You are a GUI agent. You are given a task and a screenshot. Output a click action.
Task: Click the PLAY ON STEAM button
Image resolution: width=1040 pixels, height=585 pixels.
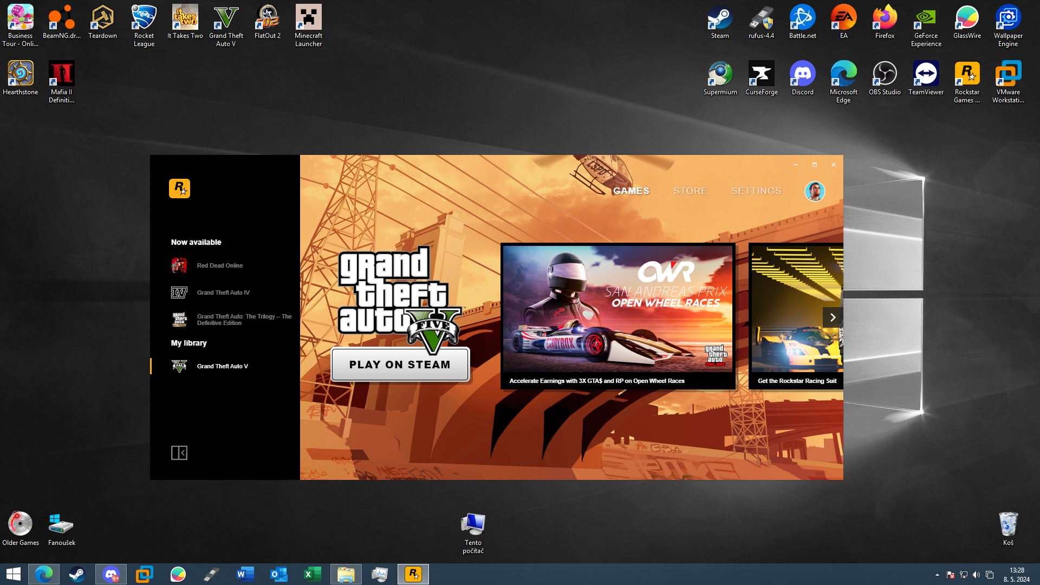pyautogui.click(x=400, y=365)
